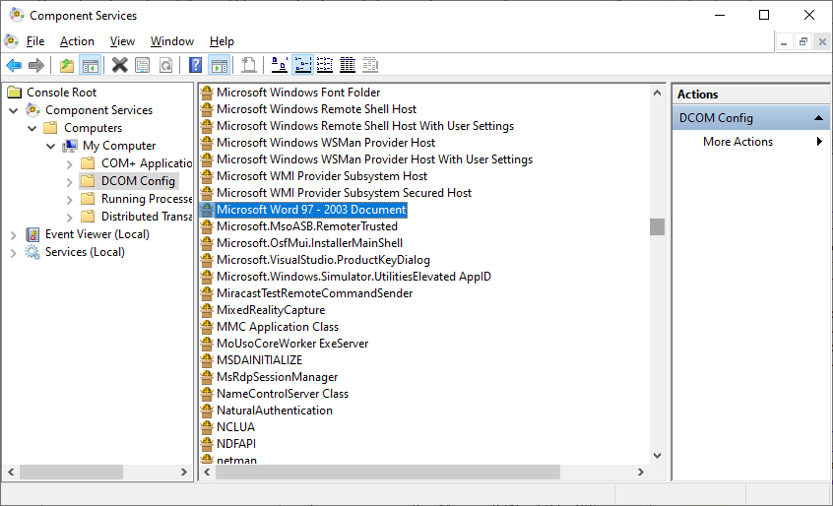Open the File menu
The image size is (833, 506).
[35, 41]
